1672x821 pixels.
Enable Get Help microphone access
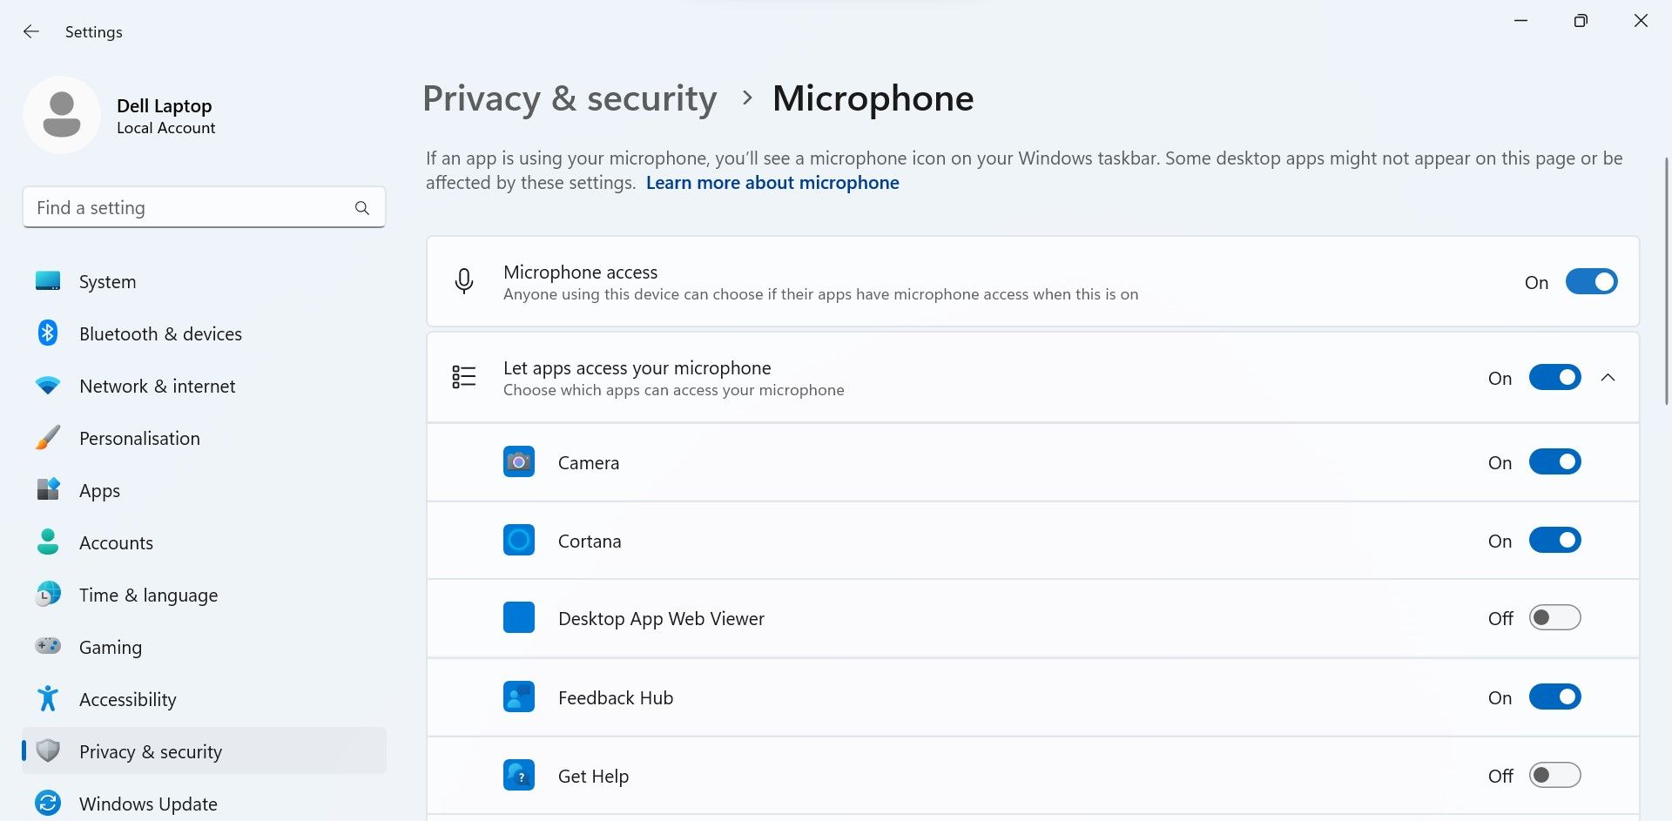tap(1555, 775)
